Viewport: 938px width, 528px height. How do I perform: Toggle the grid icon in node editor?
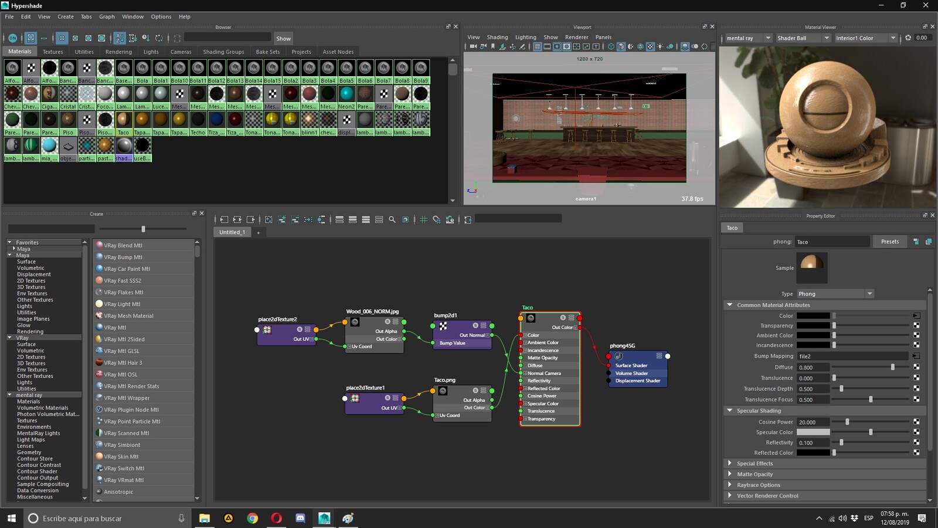(423, 219)
